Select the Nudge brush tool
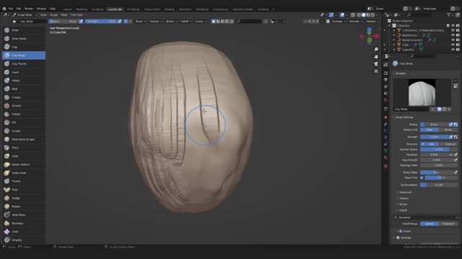This screenshot has width=462, height=259. tap(24, 199)
